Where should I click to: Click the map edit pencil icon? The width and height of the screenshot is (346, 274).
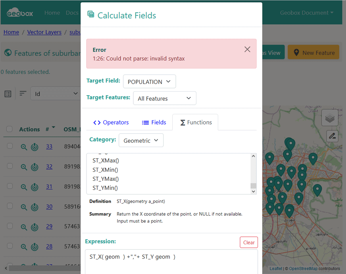click(332, 136)
